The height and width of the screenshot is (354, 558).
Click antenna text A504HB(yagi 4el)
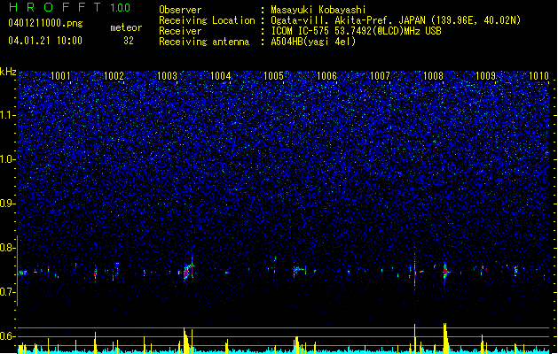pyautogui.click(x=313, y=42)
